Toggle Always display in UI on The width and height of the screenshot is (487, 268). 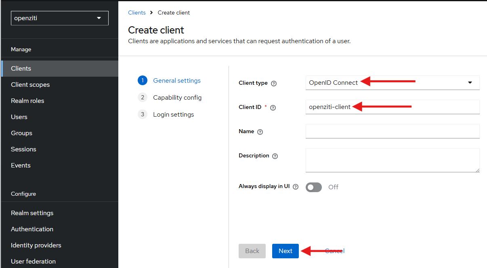(x=314, y=187)
